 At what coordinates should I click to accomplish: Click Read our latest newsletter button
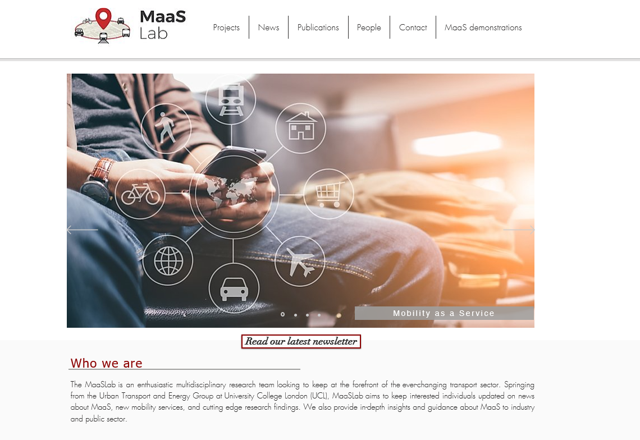(301, 341)
